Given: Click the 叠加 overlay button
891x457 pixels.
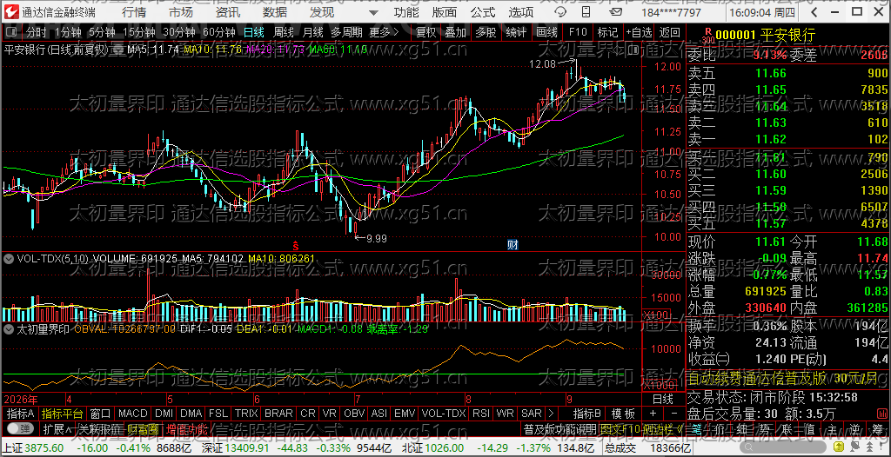Looking at the screenshot, I should click(x=456, y=33).
